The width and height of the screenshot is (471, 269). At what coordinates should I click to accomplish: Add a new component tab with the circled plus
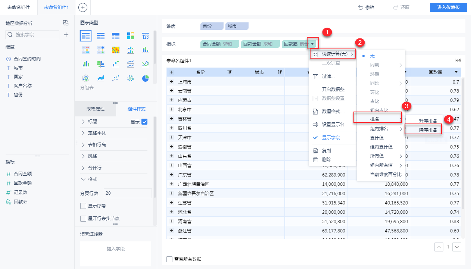(83, 7)
